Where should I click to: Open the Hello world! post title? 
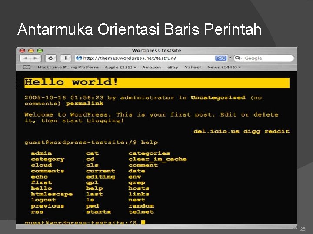[x=71, y=82]
